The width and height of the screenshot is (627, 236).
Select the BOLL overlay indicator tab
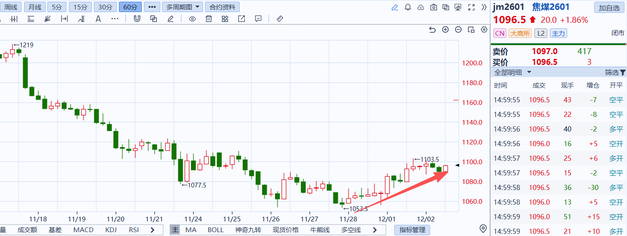215,230
